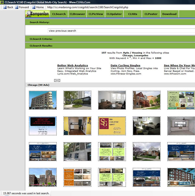This screenshot has height=196, width=195.
Task: Open the Better Web Analytics ad link
Action: (x=72, y=65)
